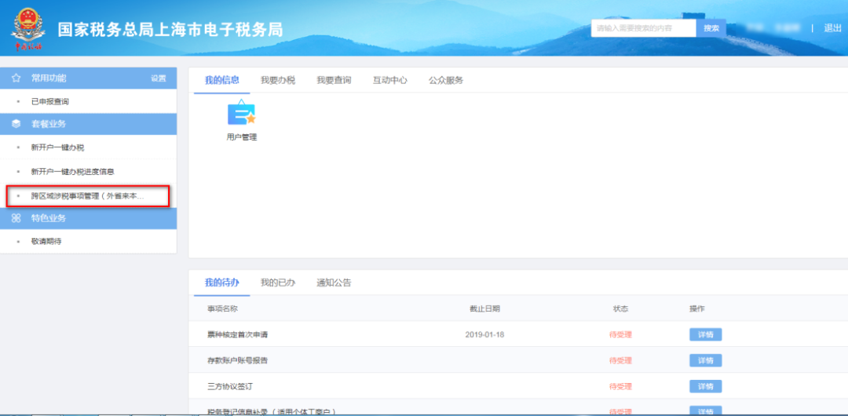Focus the search content input field
Screen dimensions: 848x416
644,28
